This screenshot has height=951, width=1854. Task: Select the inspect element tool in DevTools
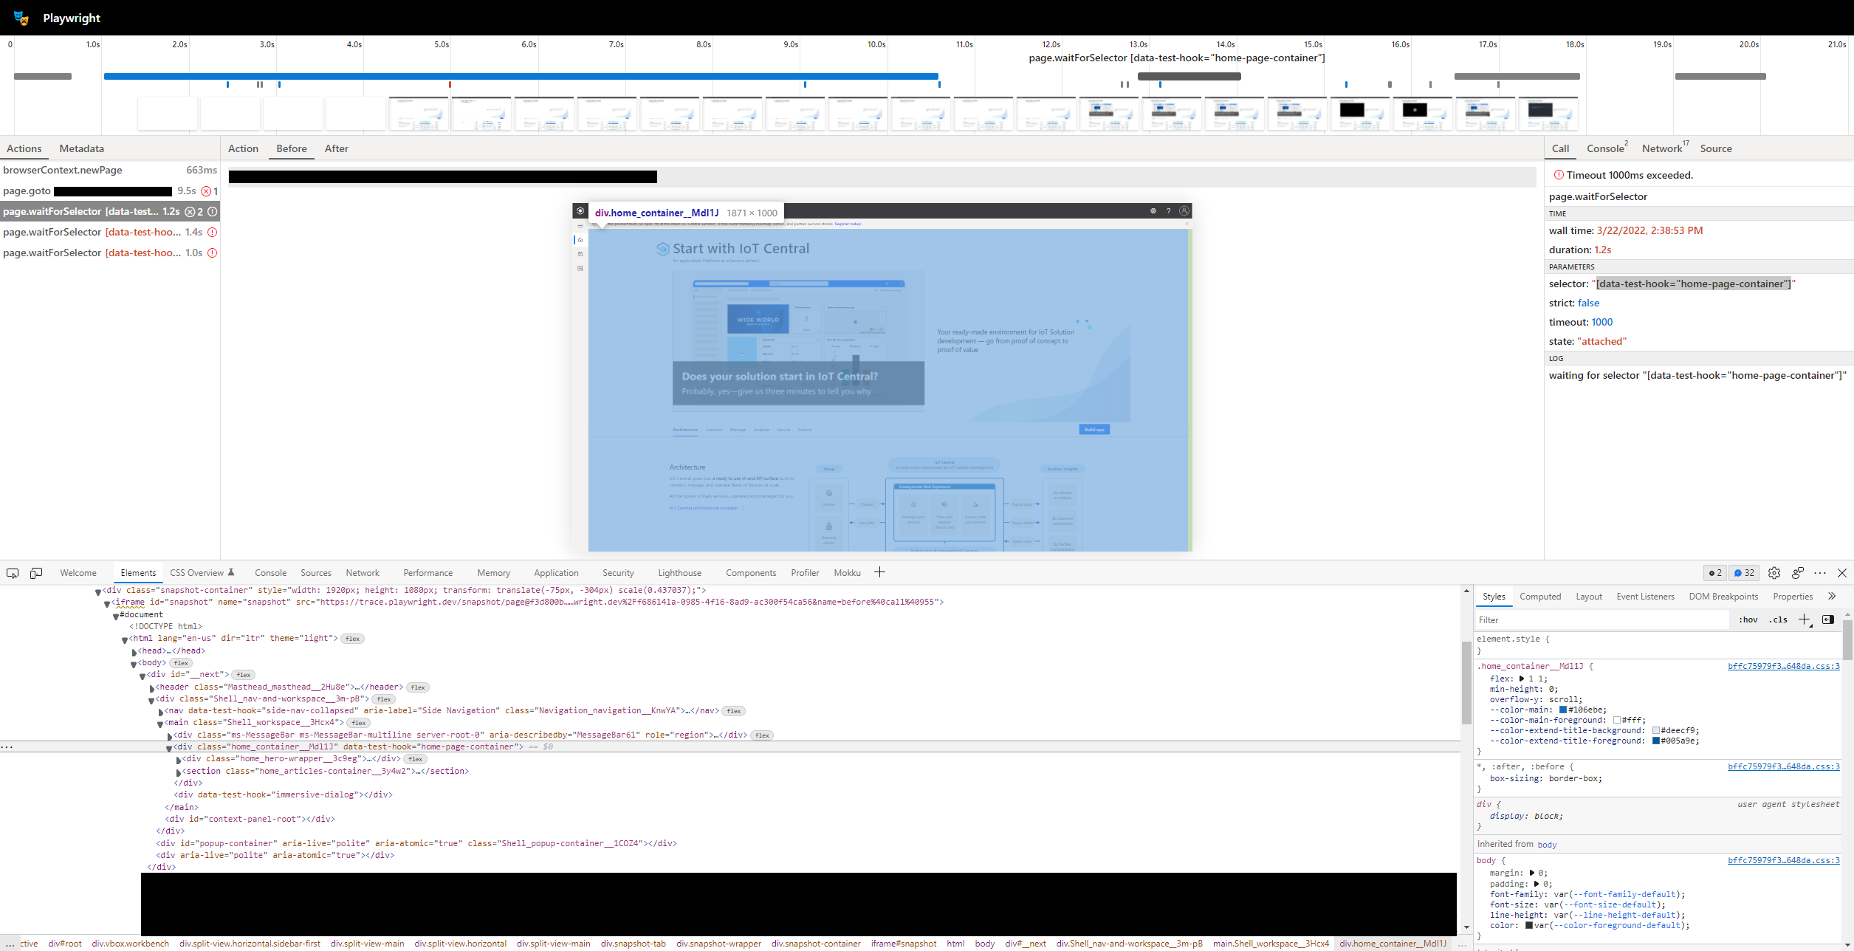pyautogui.click(x=12, y=572)
